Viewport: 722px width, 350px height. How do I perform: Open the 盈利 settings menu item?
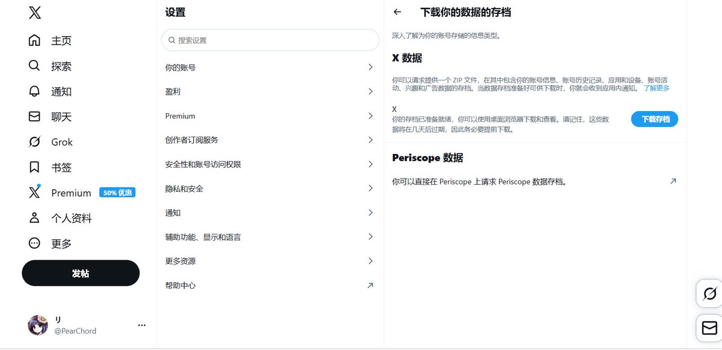tap(270, 91)
